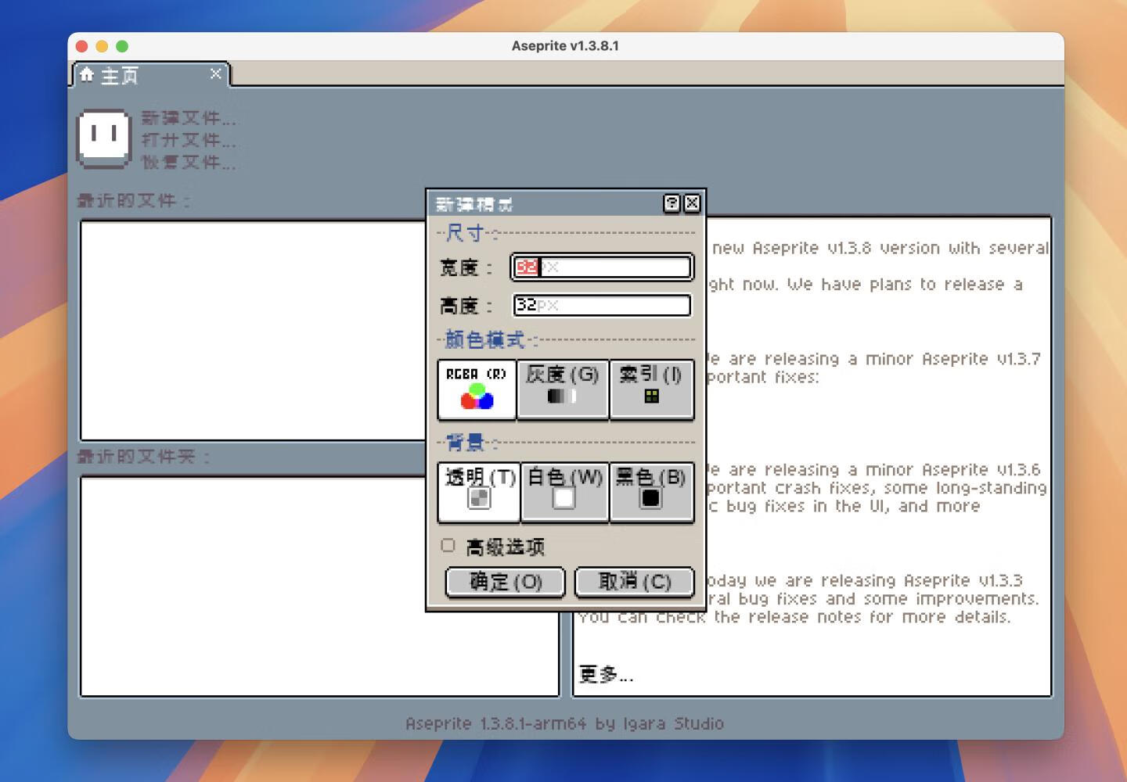Select RGBA (R) color mode
The width and height of the screenshot is (1127, 782).
[x=477, y=389]
